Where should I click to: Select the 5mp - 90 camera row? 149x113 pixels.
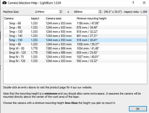pos(75,27)
